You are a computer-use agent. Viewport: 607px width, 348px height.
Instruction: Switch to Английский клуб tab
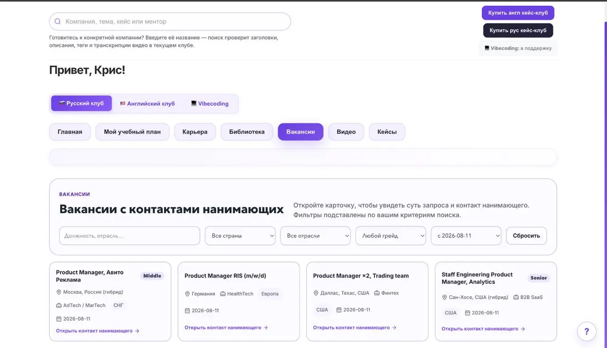(x=147, y=103)
